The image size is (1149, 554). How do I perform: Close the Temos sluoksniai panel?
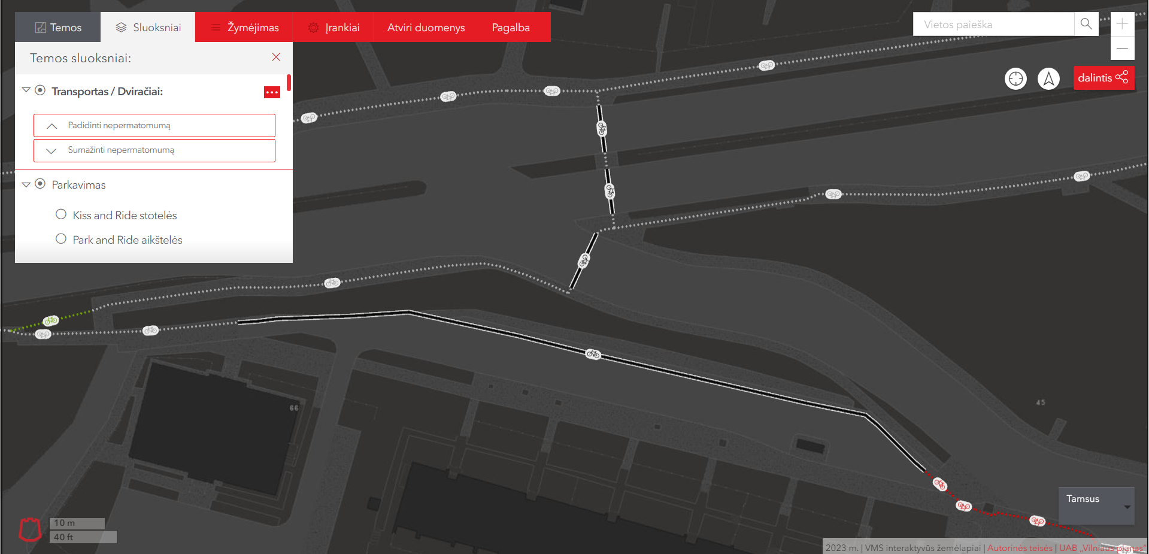276,57
